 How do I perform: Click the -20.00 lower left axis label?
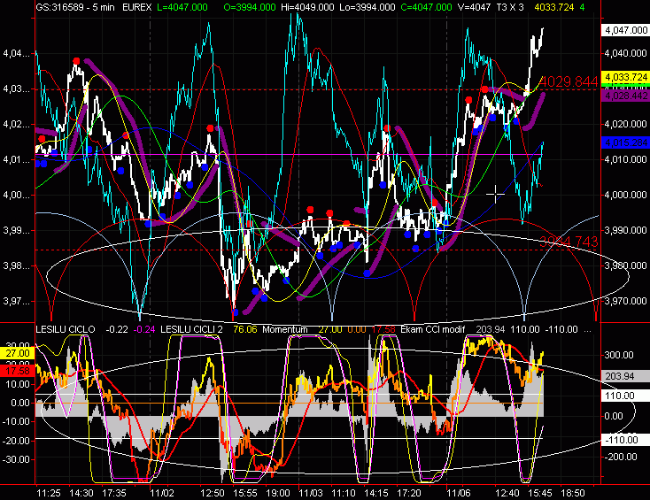[x=18, y=441]
